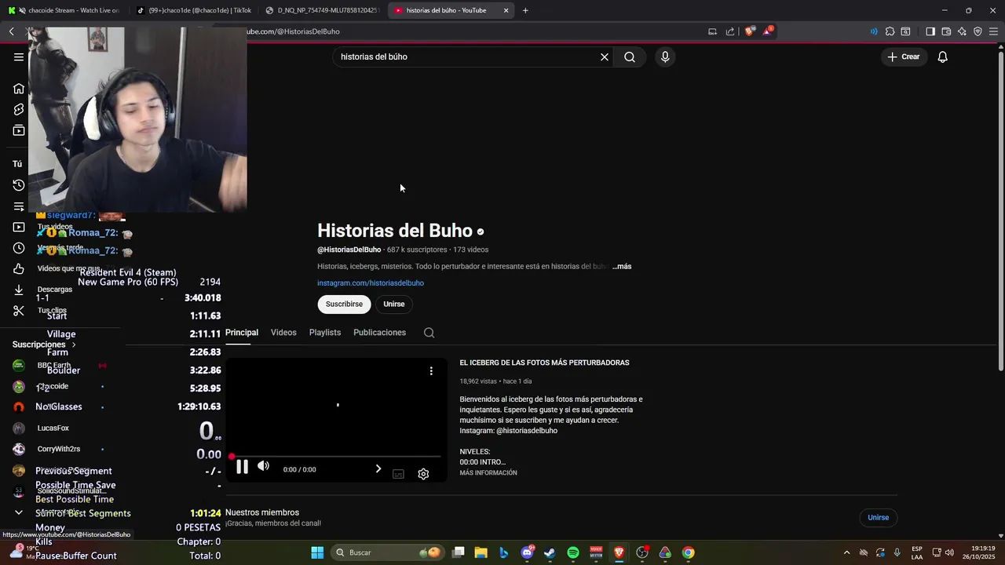The height and width of the screenshot is (565, 1005).
Task: Go to YouTube Home in sidebar
Action: pos(19,89)
